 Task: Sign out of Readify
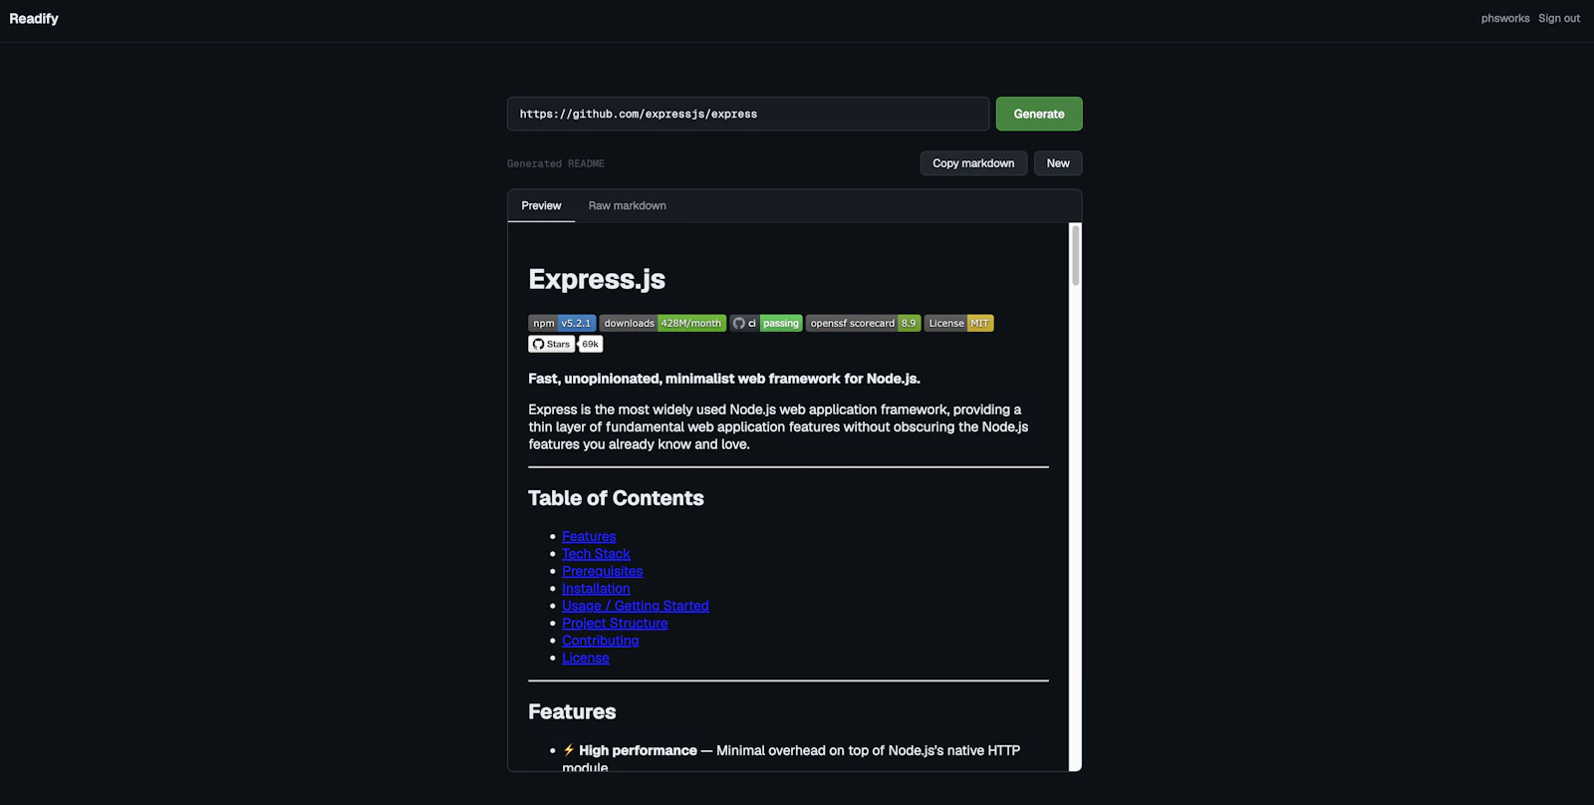[1558, 19]
